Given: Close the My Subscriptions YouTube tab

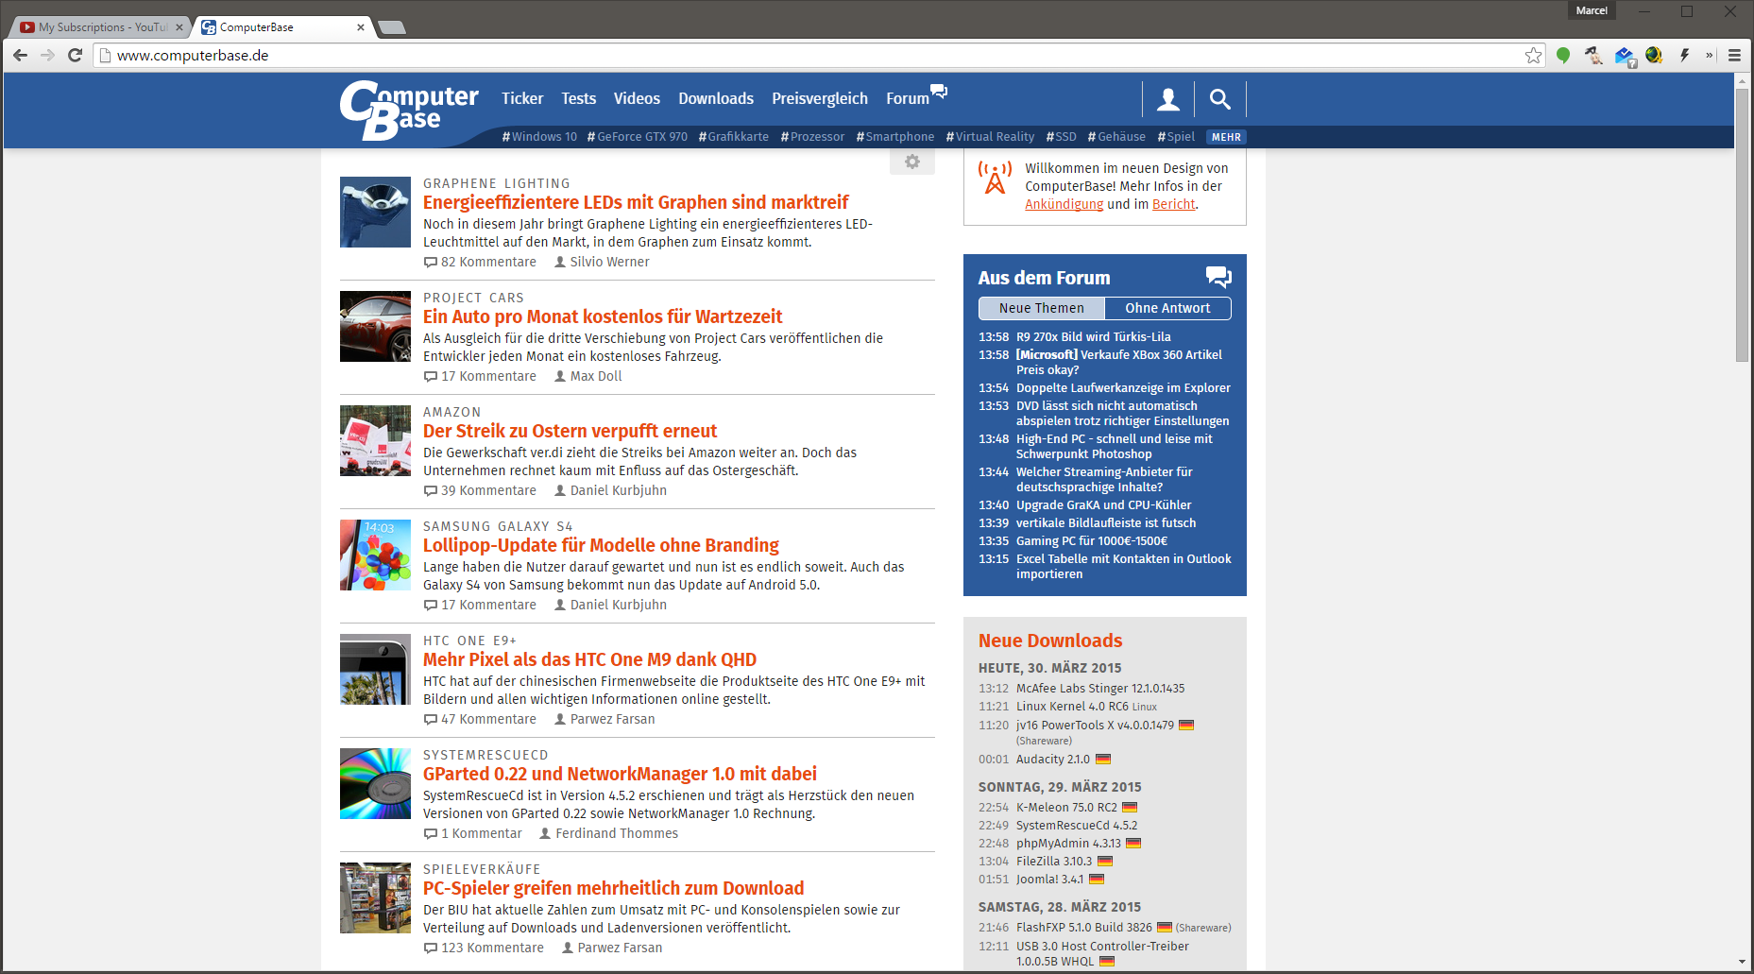Looking at the screenshot, I should [179, 27].
